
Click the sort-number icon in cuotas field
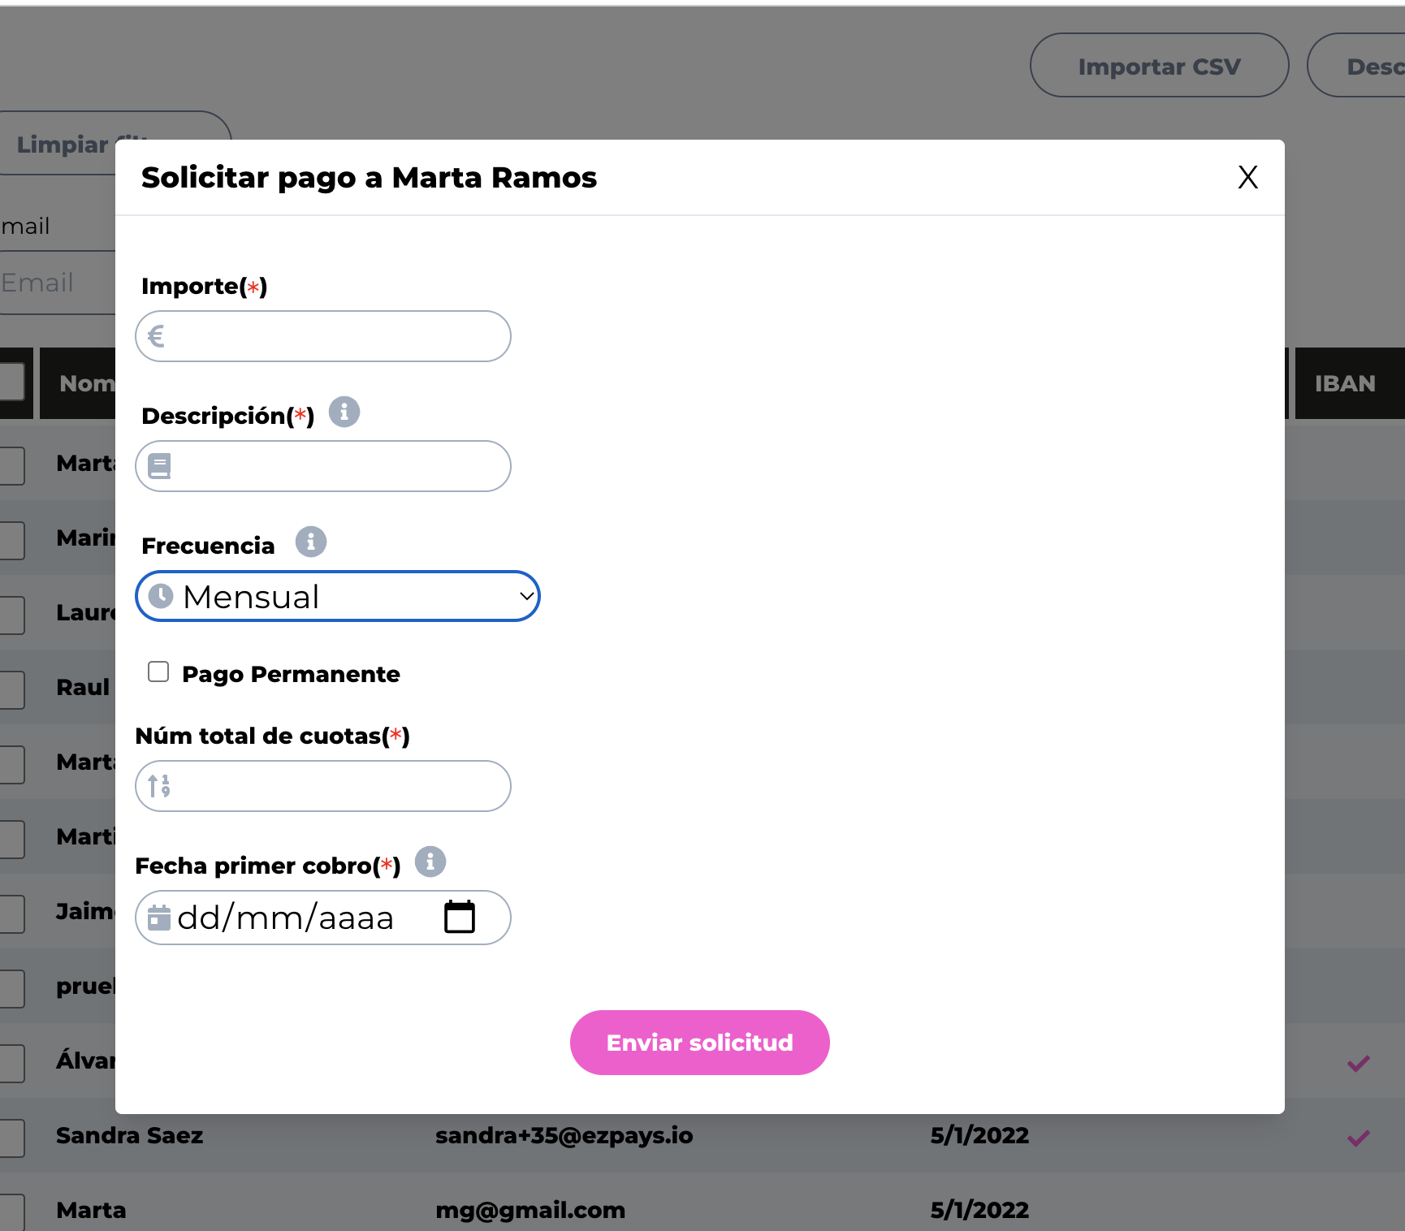pos(159,786)
